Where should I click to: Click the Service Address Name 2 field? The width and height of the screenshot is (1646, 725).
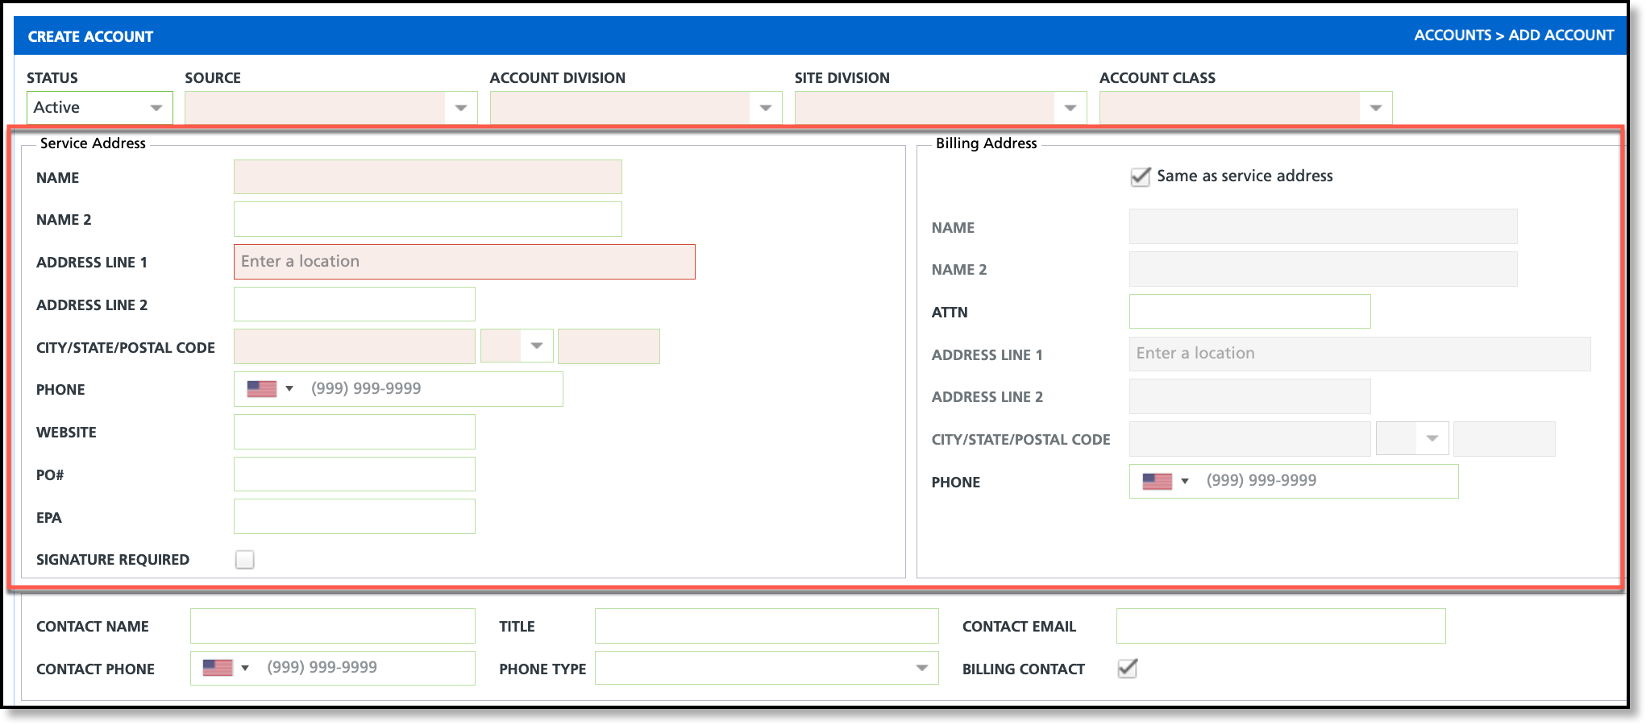(x=428, y=219)
